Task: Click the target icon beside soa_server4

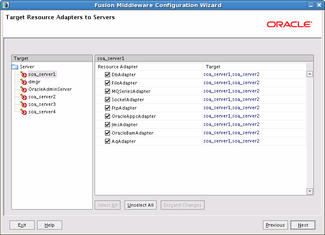Action: pyautogui.click(x=23, y=112)
